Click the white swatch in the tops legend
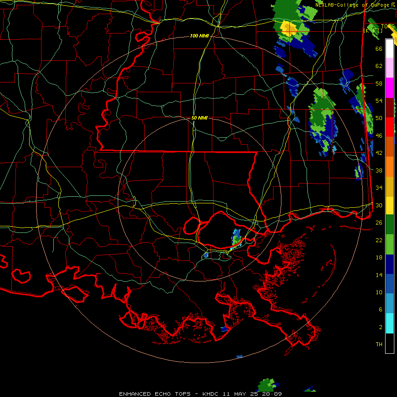Screen dimensions: 397x397 coord(390,49)
